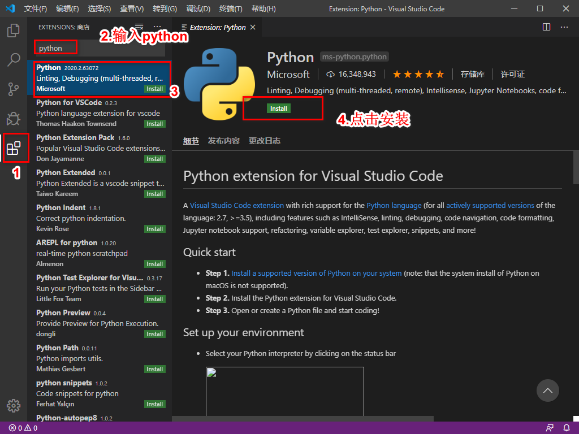Switch to the 细节 details tab
This screenshot has width=579, height=434.
pos(191,141)
